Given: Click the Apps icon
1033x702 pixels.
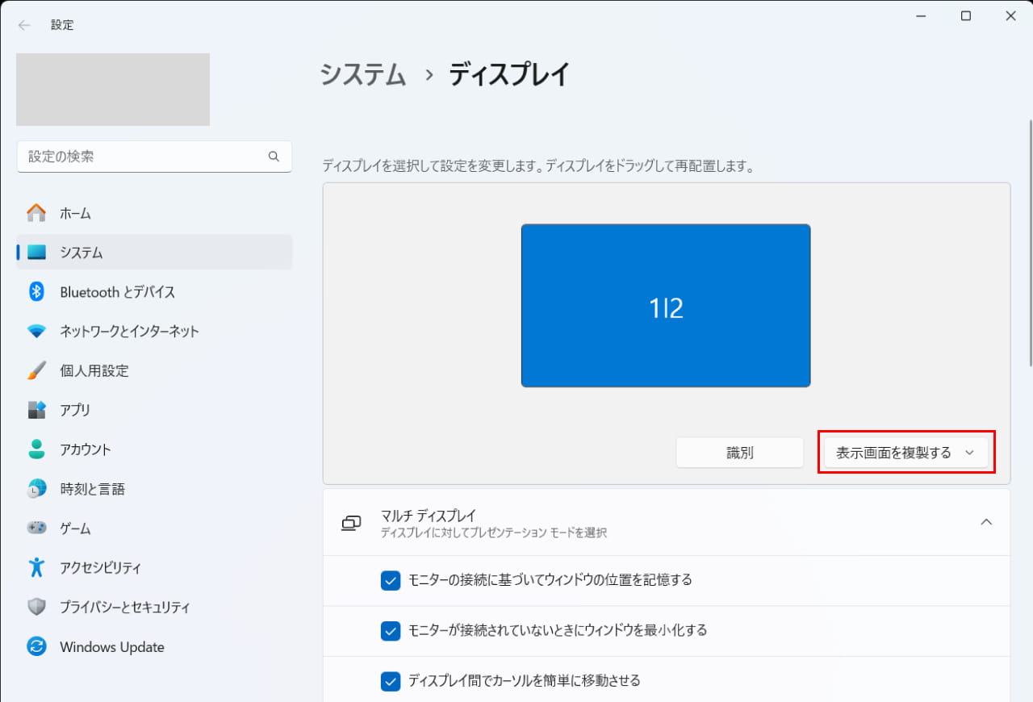Looking at the screenshot, I should click(36, 410).
